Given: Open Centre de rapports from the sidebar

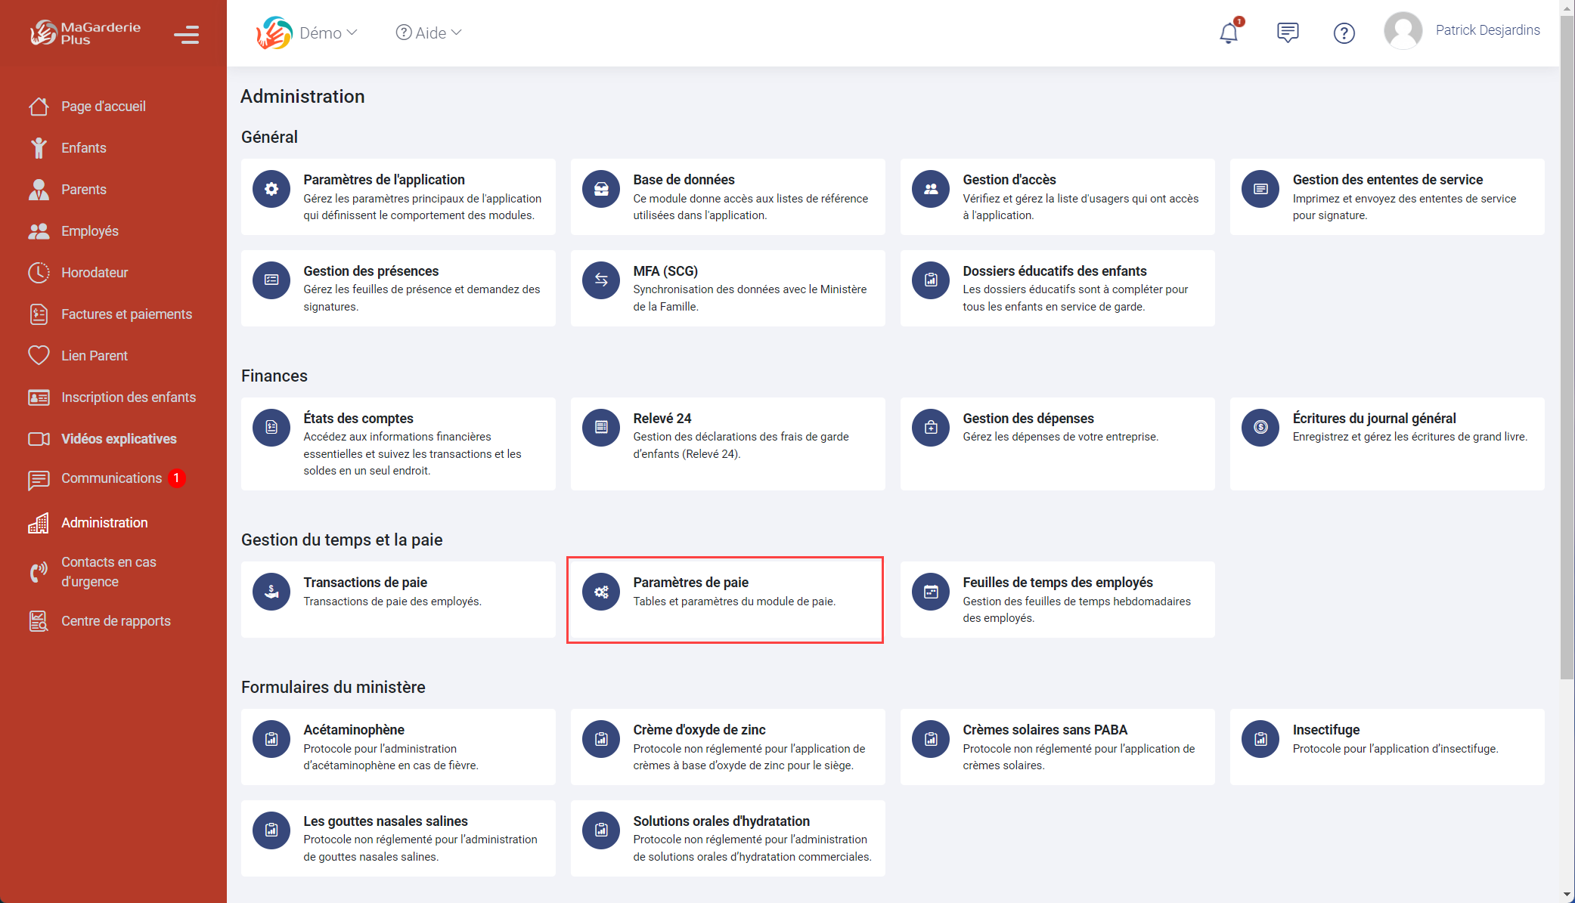Looking at the screenshot, I should coord(115,620).
